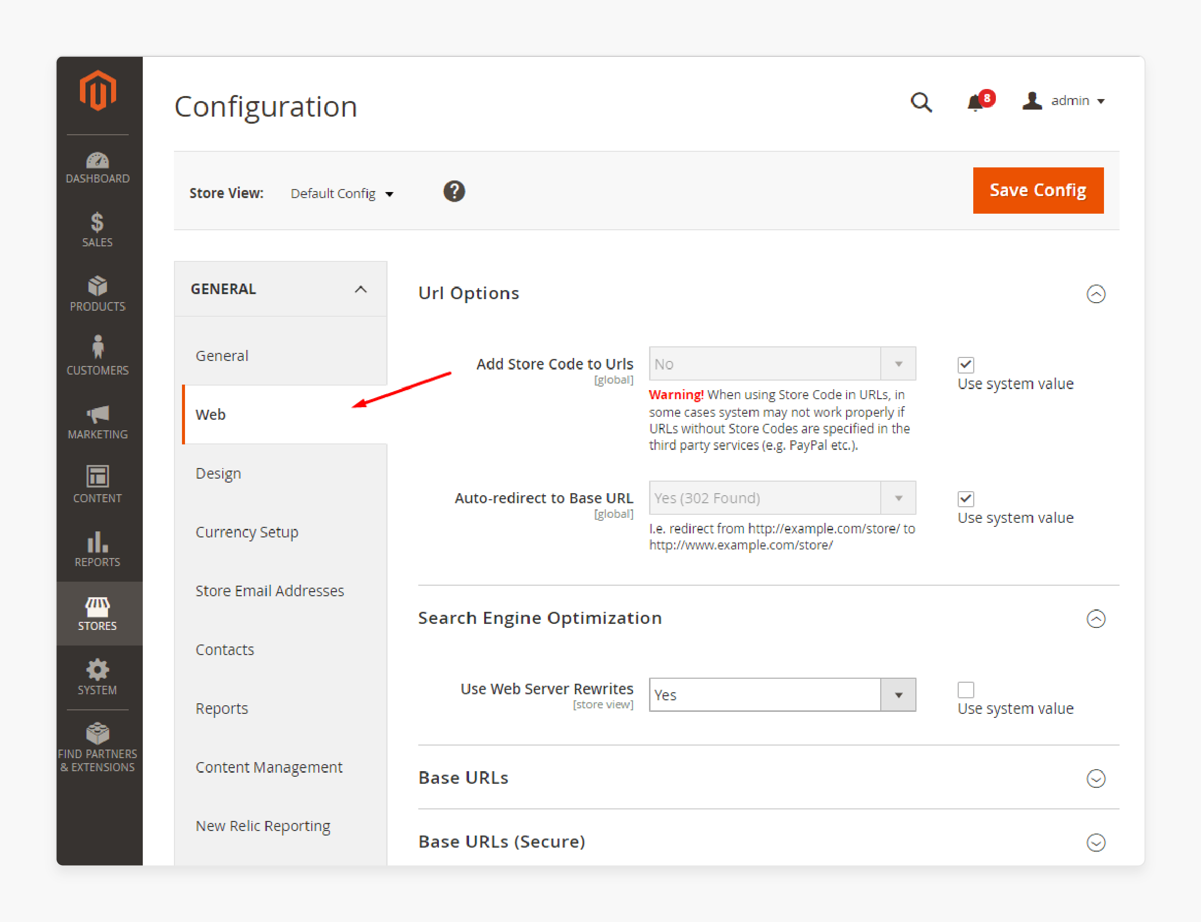Click the Auto-redirect to Base URL label

[544, 498]
